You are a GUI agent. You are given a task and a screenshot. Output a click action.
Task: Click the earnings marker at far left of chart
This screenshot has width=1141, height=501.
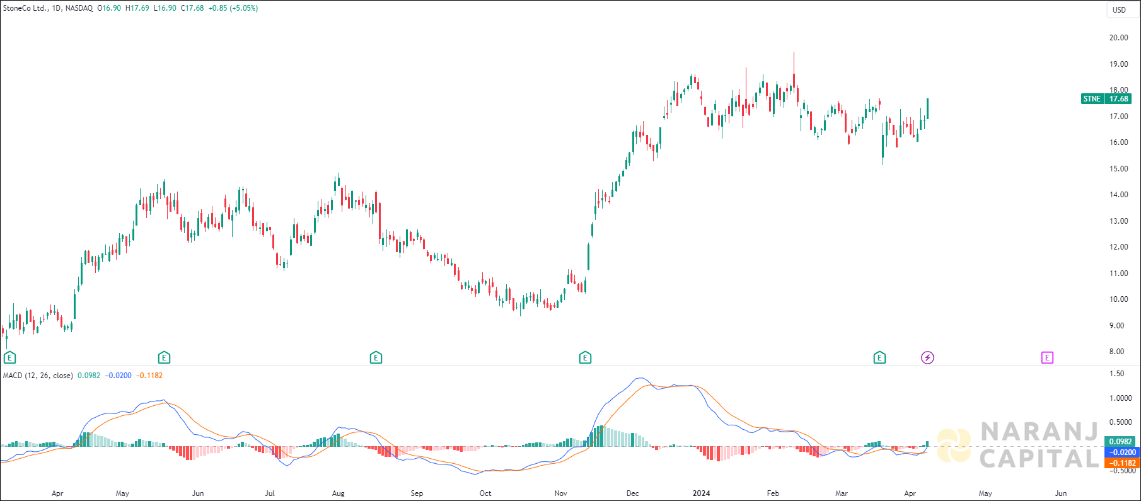click(x=9, y=358)
